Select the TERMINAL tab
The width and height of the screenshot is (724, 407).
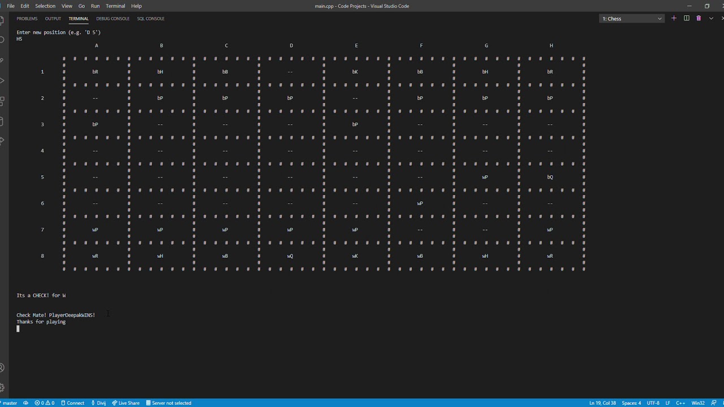pos(79,19)
